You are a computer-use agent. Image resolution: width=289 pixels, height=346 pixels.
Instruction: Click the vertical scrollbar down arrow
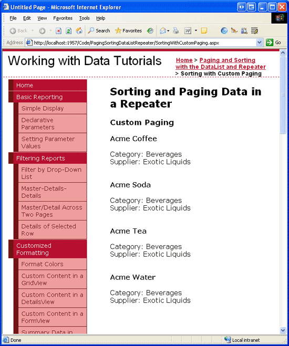(283, 330)
